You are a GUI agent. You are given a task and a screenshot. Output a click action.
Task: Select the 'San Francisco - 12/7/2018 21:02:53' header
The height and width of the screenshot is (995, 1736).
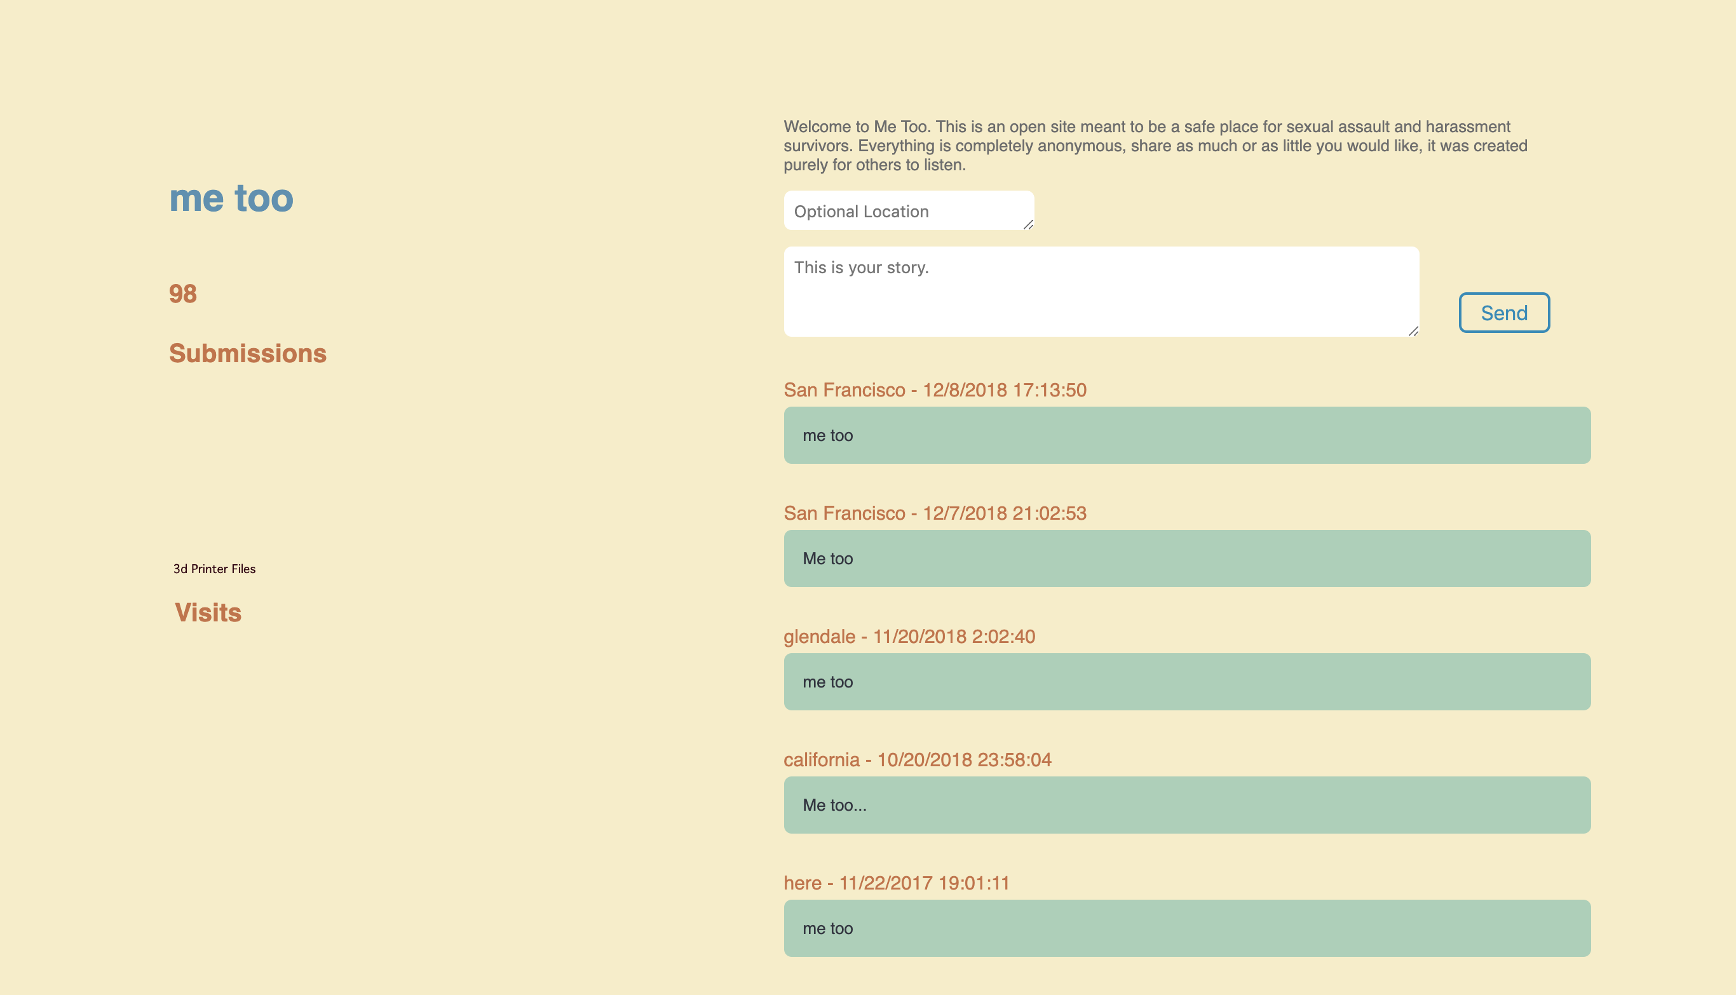(935, 513)
